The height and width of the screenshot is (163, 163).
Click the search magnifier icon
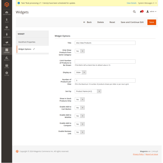tap(134, 12)
